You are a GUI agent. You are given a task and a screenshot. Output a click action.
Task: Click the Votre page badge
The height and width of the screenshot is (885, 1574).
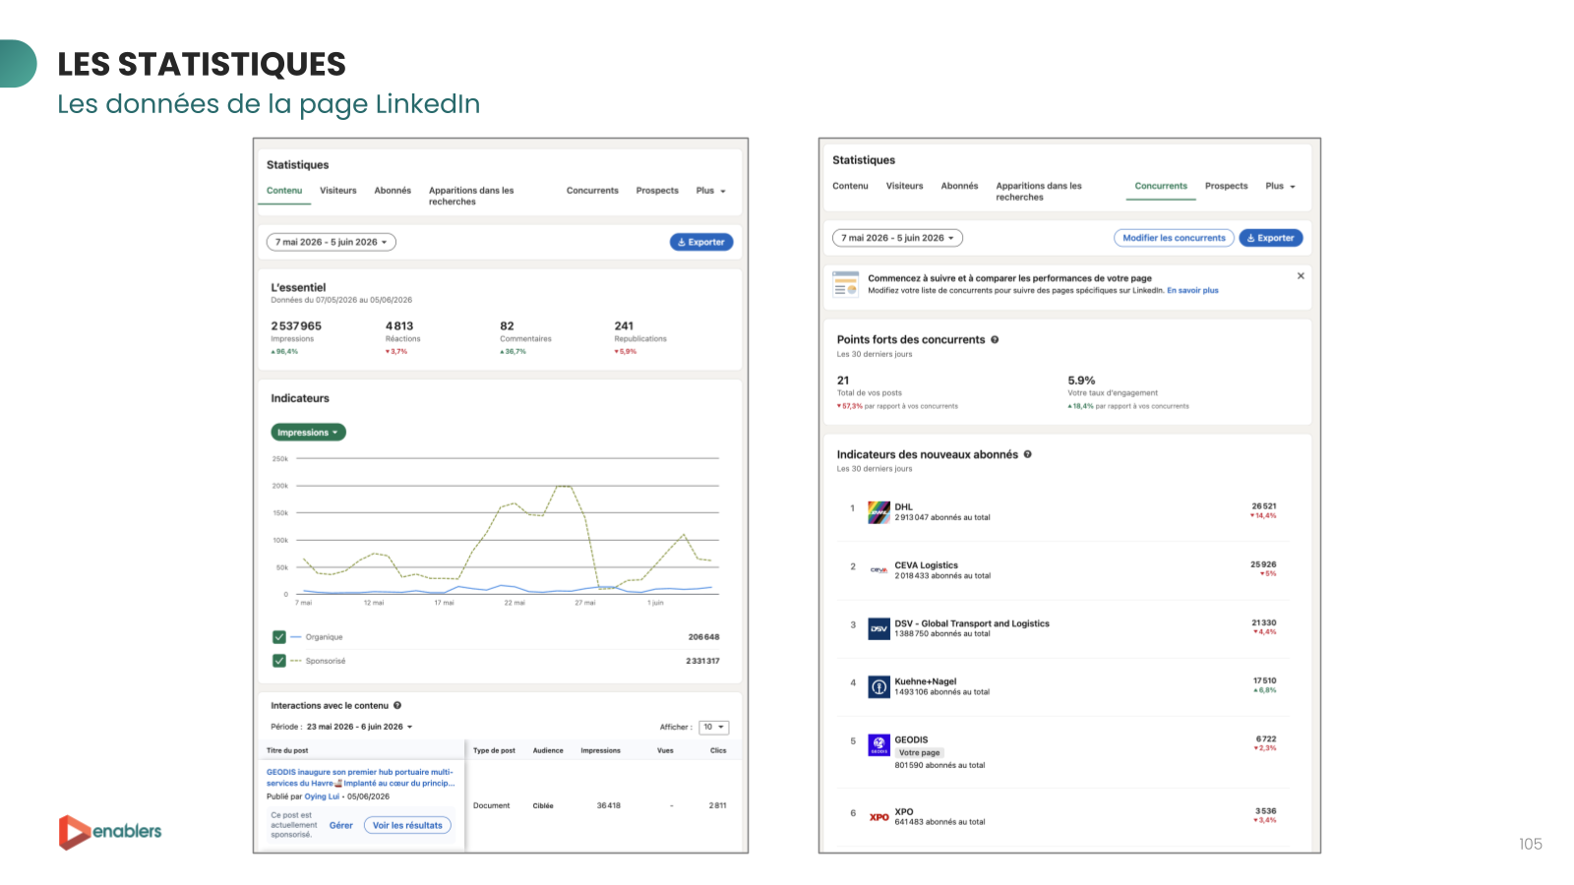(x=919, y=753)
